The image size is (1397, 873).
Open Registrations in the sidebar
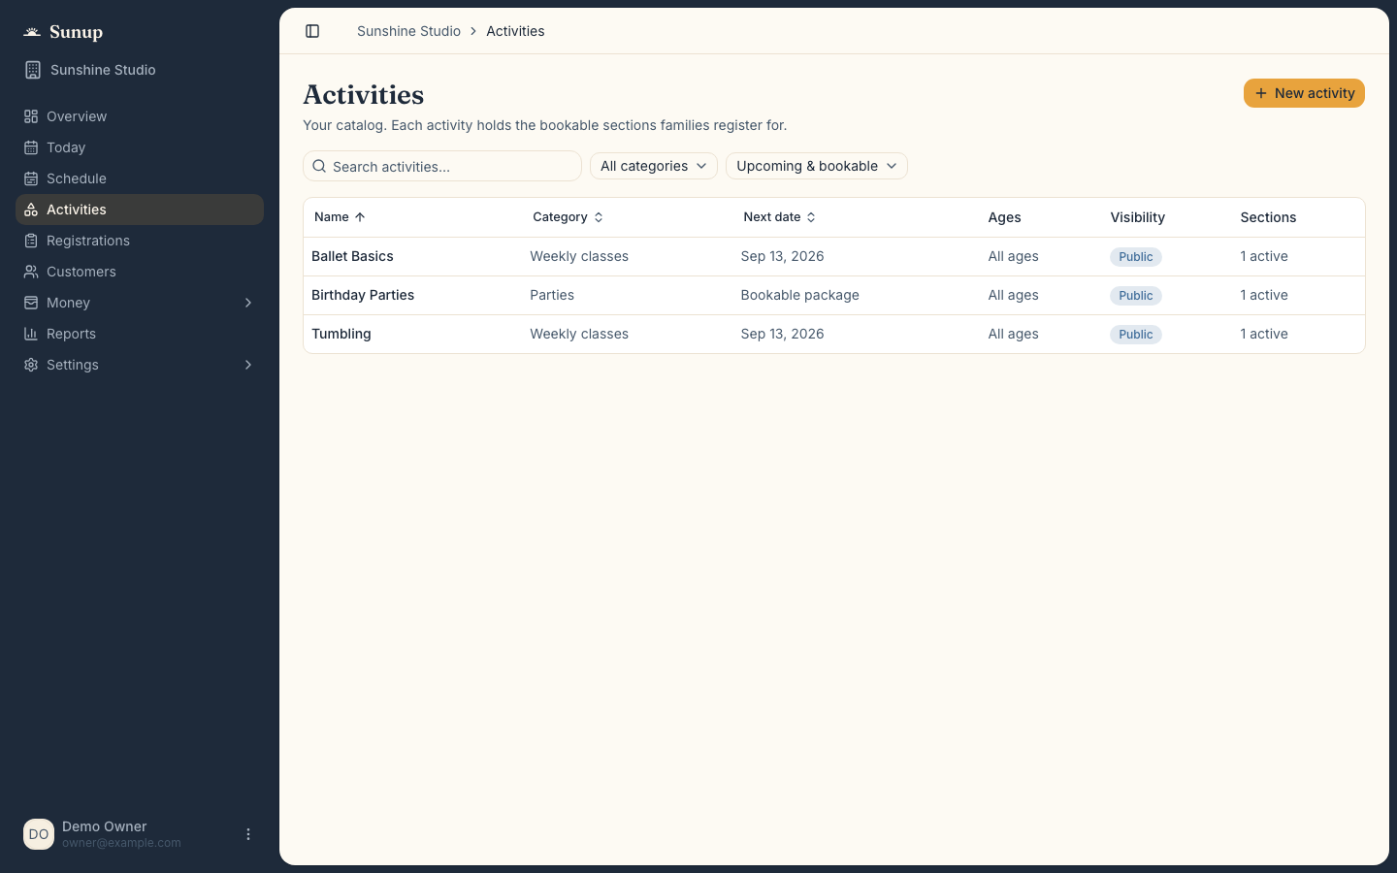point(140,241)
